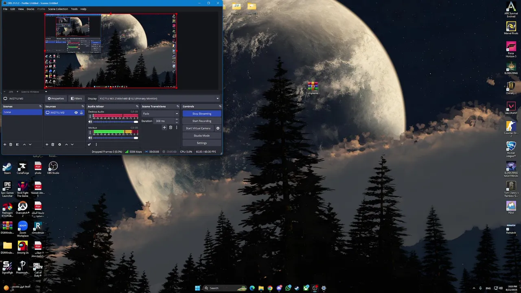Image resolution: width=521 pixels, height=293 pixels.
Task: Open OBS Settings from Controls
Action: coord(202,143)
